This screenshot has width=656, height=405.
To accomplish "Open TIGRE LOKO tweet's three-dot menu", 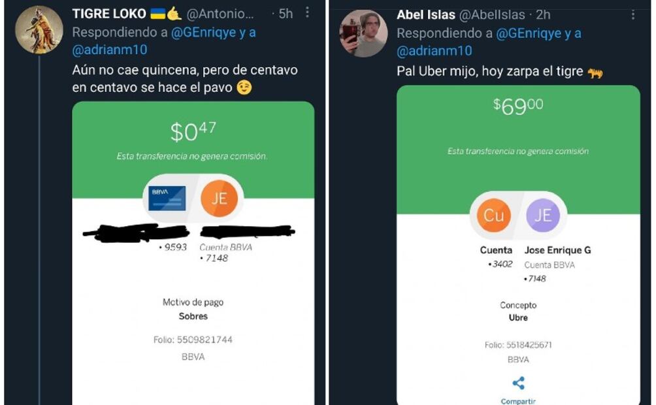I will point(307,12).
